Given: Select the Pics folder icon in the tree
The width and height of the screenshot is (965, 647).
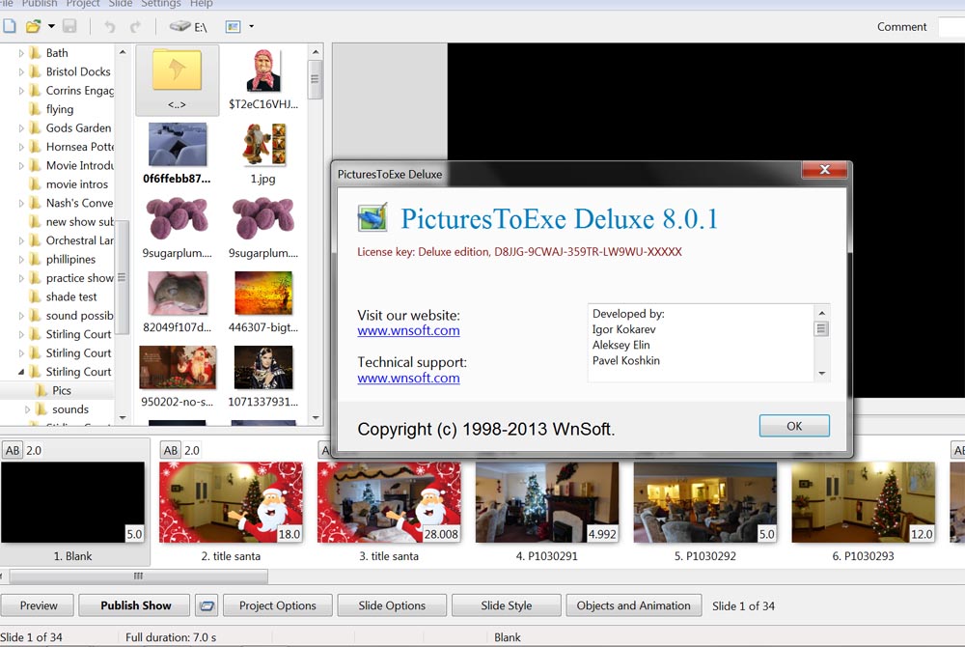Looking at the screenshot, I should 41,390.
